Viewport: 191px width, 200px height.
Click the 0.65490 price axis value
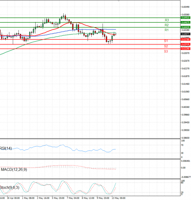coord(186,7)
